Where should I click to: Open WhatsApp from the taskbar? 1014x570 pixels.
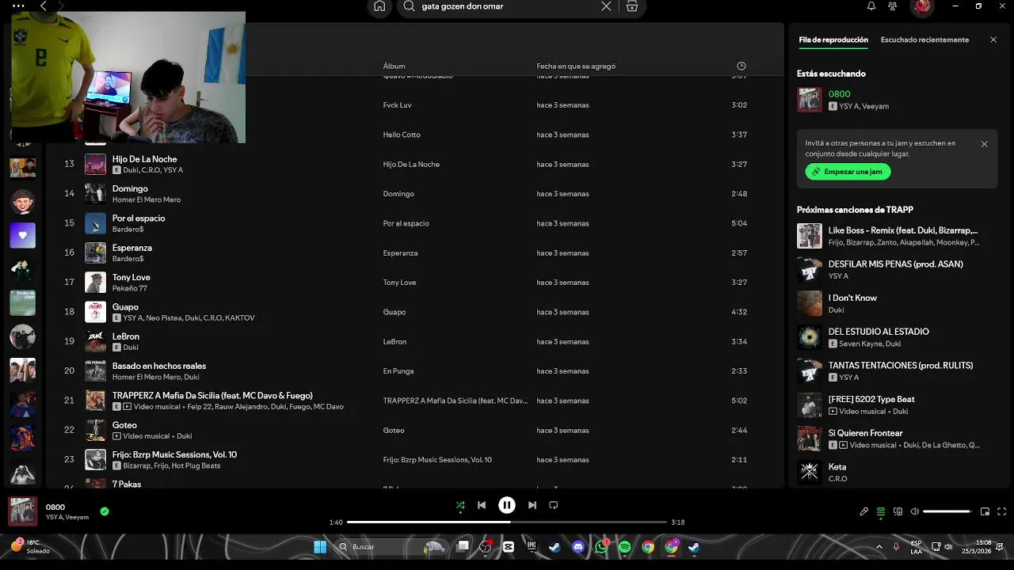(x=601, y=547)
